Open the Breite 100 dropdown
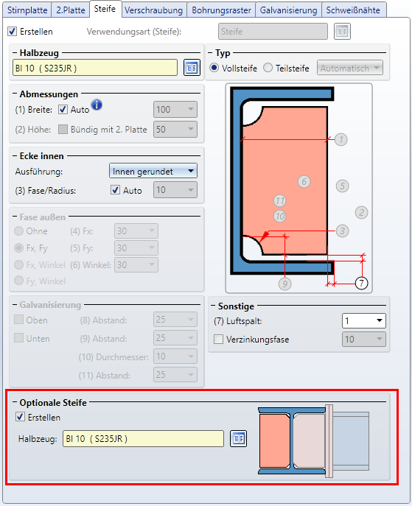Viewport: 412px width, 506px height. pos(175,110)
